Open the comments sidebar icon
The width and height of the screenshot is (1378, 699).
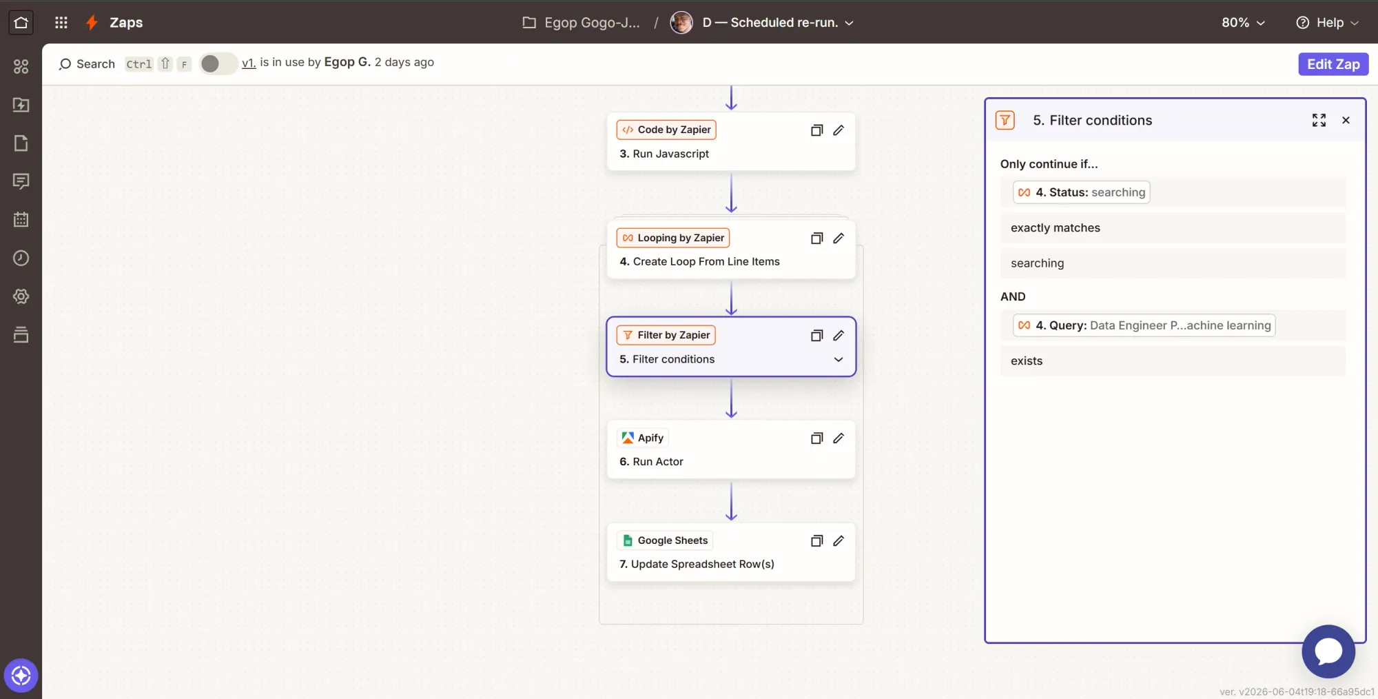click(x=21, y=181)
